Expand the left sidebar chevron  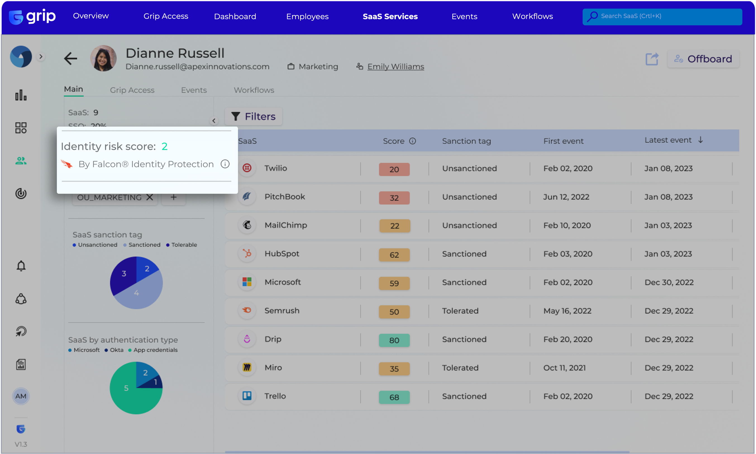pos(41,57)
